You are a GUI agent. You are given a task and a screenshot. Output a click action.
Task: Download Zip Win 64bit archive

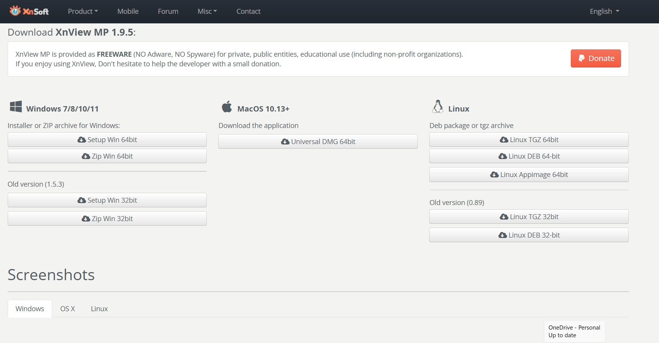coord(107,156)
